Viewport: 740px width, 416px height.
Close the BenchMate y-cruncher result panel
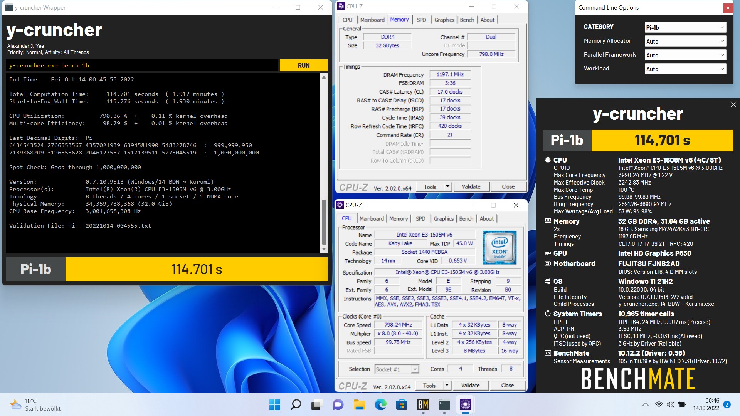[x=733, y=104]
